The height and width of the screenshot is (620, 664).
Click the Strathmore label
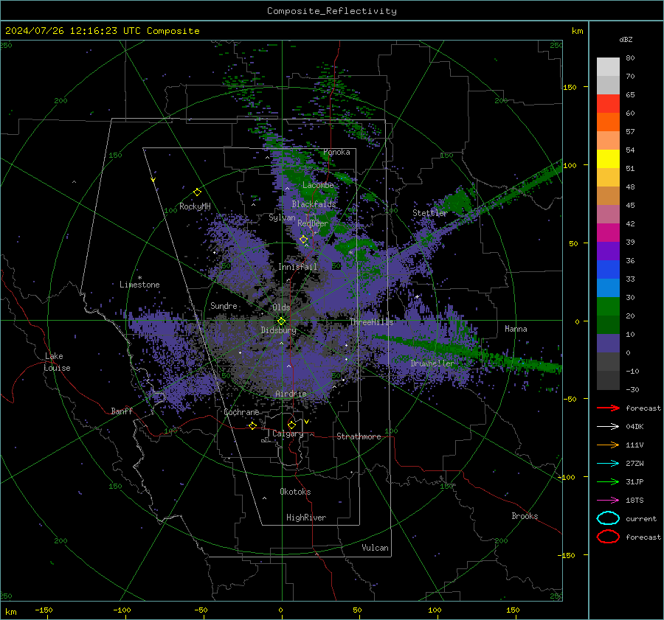359,436
